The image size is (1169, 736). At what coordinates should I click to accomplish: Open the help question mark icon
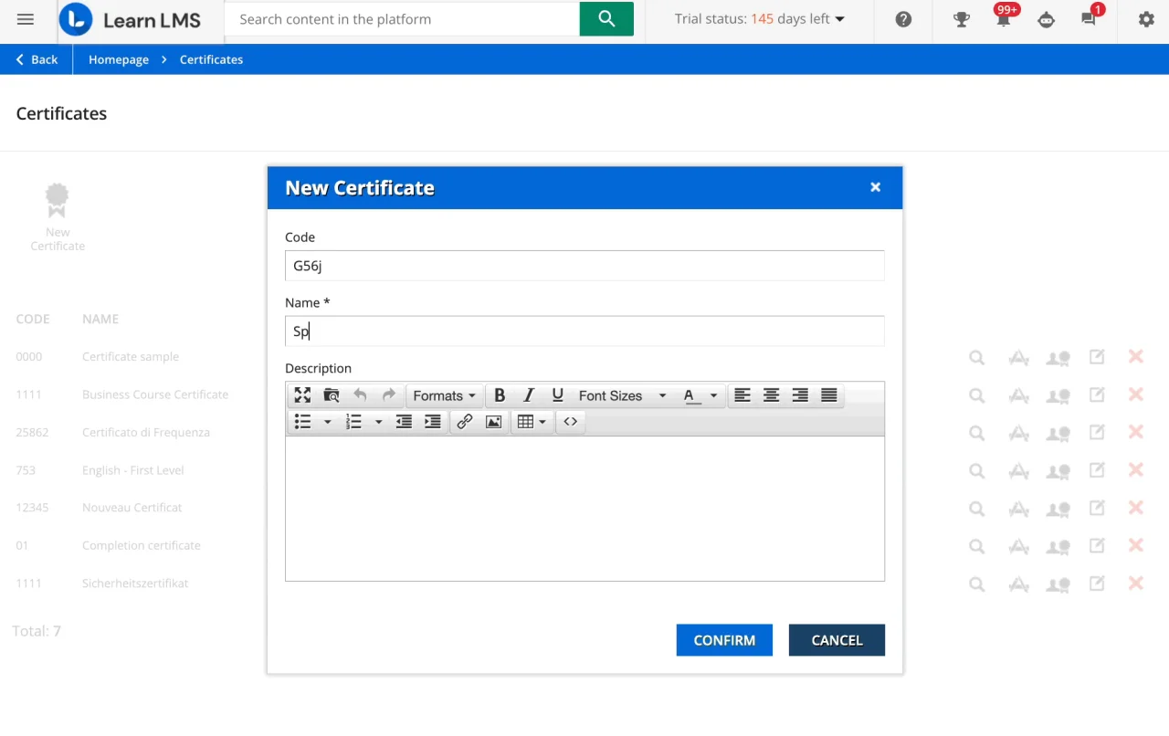903,19
